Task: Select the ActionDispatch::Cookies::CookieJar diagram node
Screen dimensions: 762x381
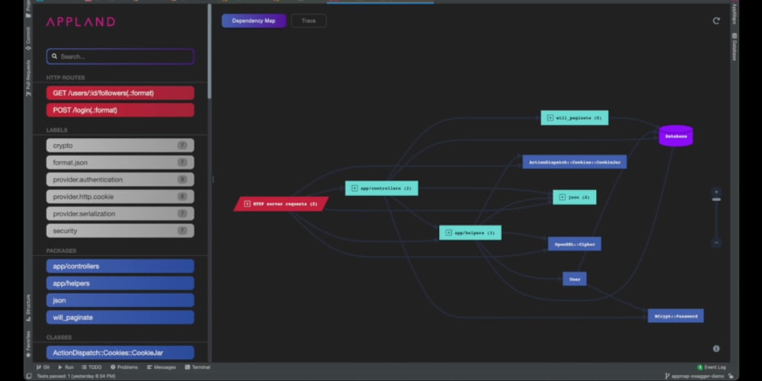Action: (x=575, y=162)
